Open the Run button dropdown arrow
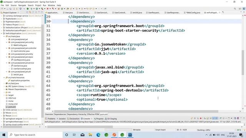The width and height of the screenshot is (246, 138). click(39, 9)
